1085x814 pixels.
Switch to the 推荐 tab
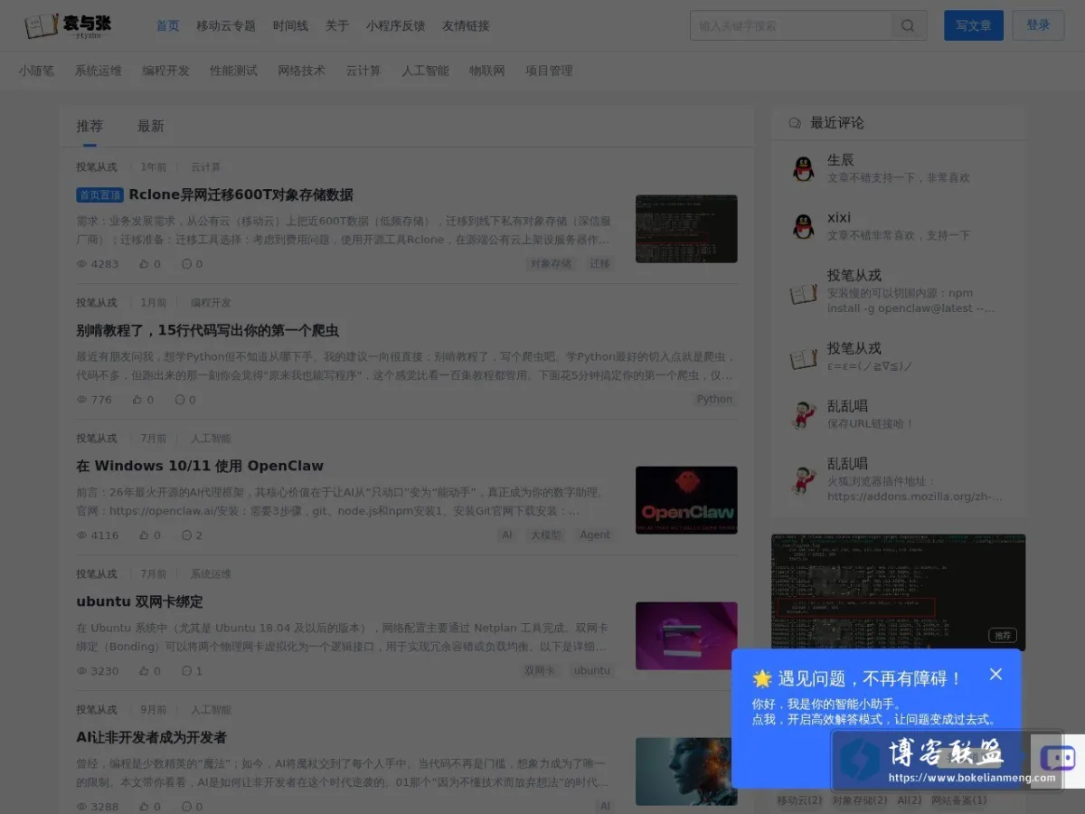[x=90, y=126]
